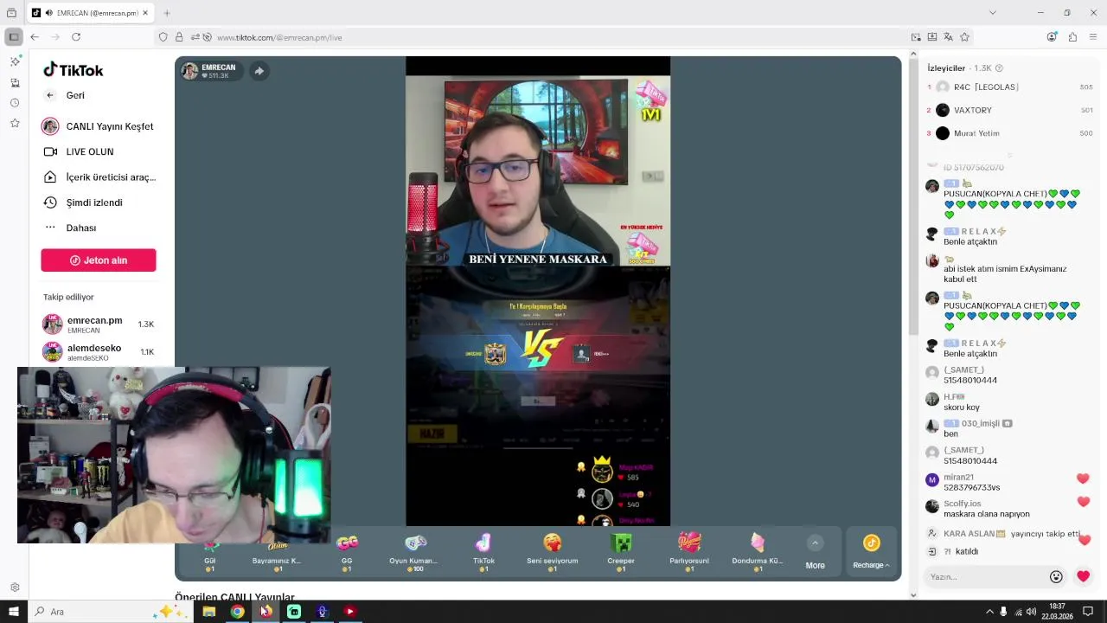This screenshot has height=623, width=1107.
Task: Show hidden system tray icons
Action: coord(989,612)
